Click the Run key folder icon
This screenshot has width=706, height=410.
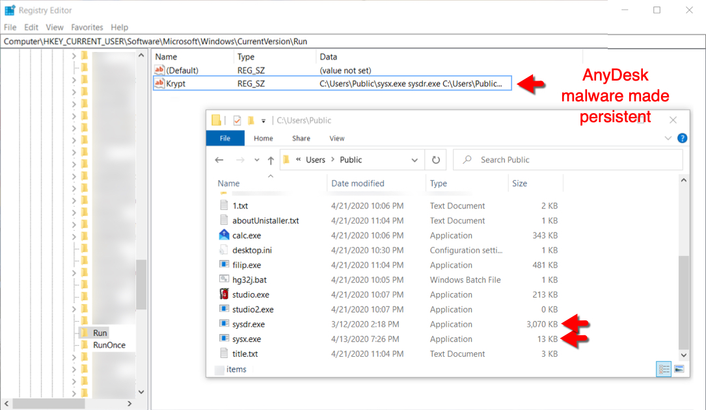click(x=84, y=333)
